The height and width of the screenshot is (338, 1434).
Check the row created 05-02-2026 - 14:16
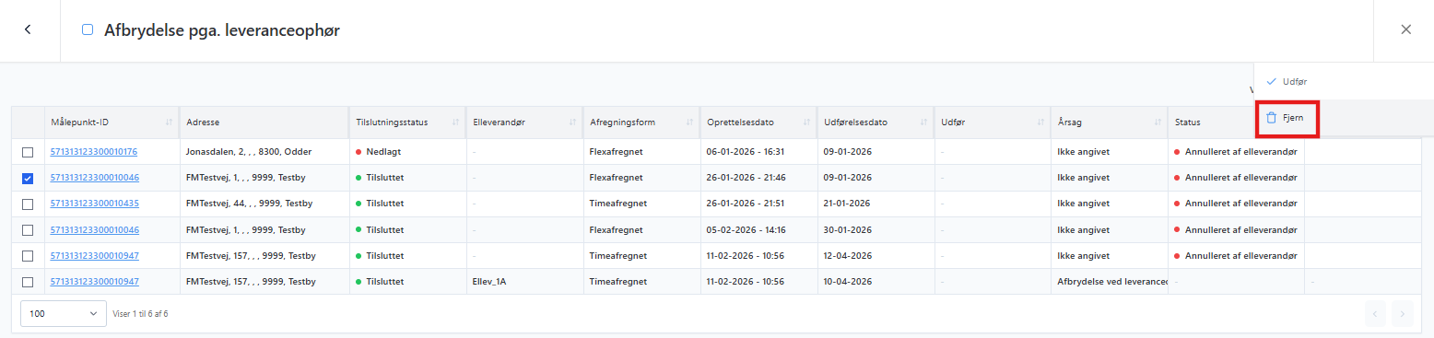tap(28, 229)
